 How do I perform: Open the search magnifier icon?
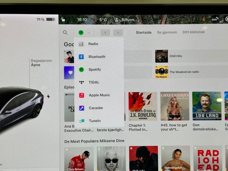tap(65, 32)
